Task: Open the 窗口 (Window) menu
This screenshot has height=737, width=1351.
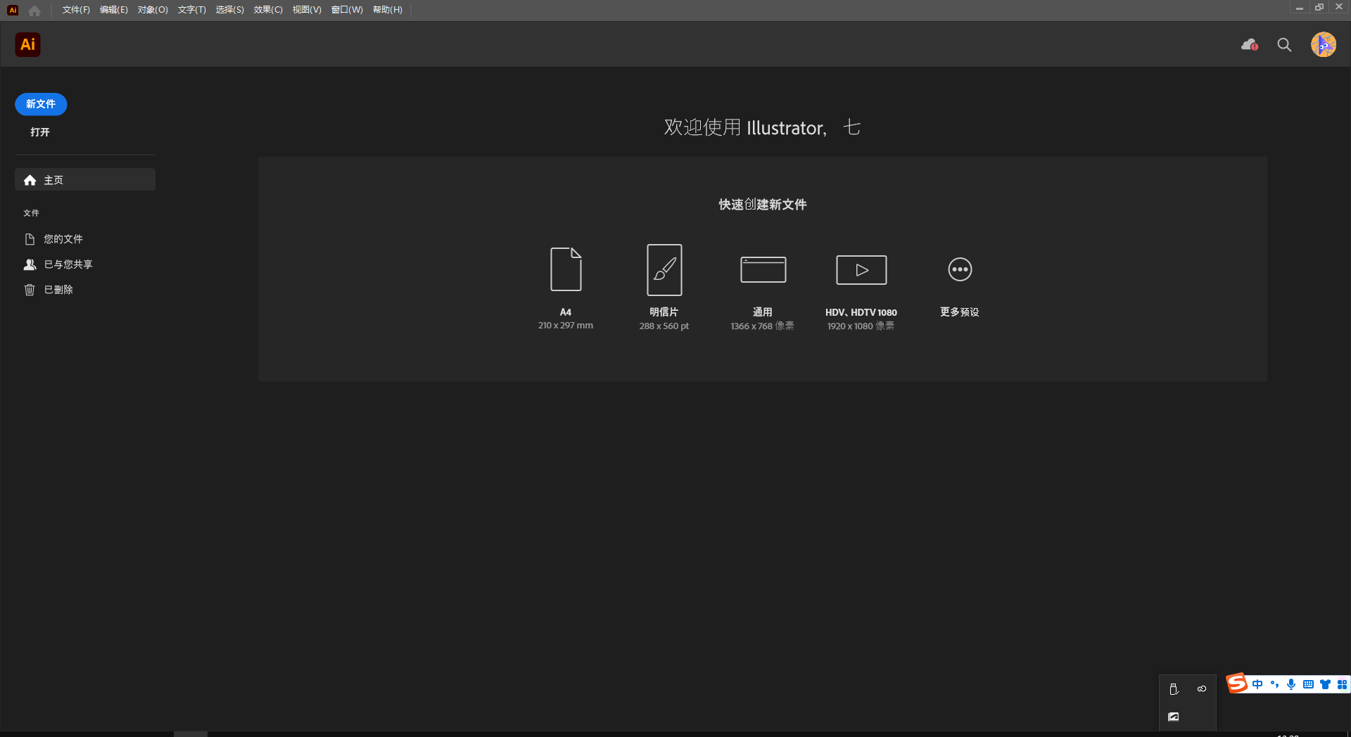Action: 345,10
